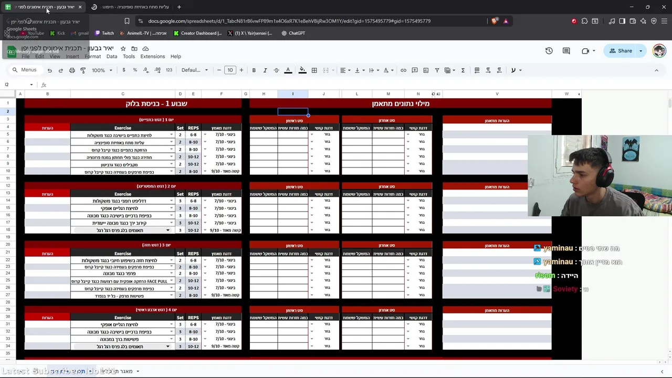This screenshot has height=378, width=672.
Task: Open the text color picker
Action: (x=288, y=70)
